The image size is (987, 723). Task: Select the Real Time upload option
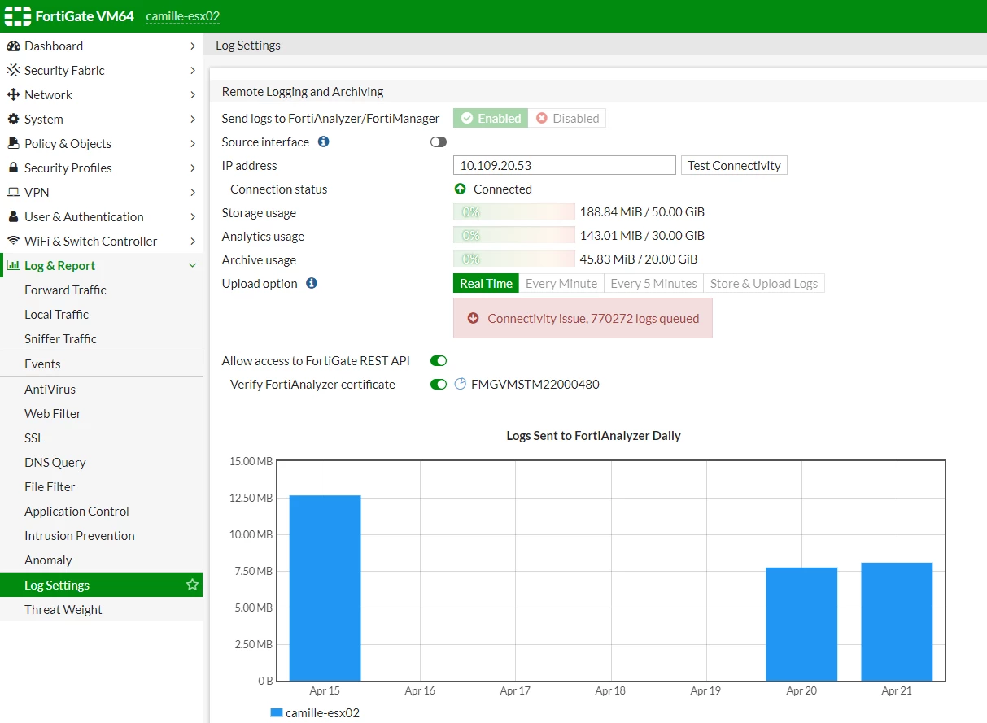click(486, 283)
